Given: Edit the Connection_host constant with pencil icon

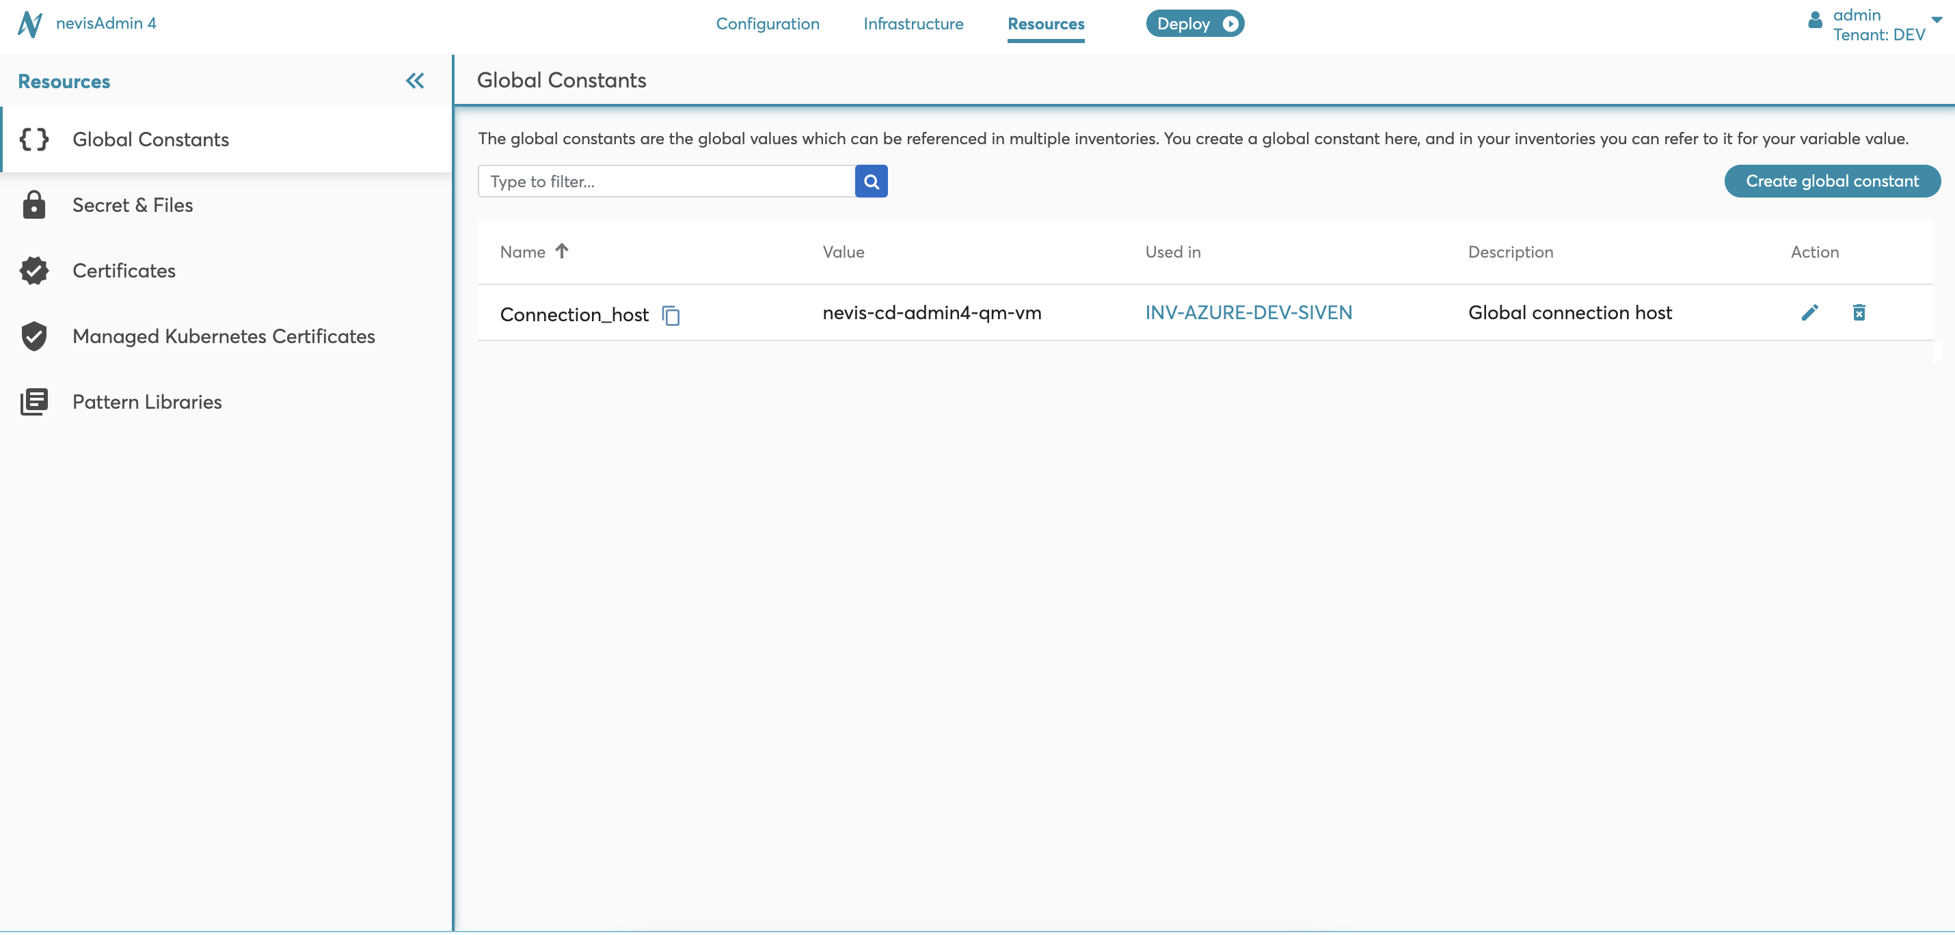Looking at the screenshot, I should [x=1809, y=312].
